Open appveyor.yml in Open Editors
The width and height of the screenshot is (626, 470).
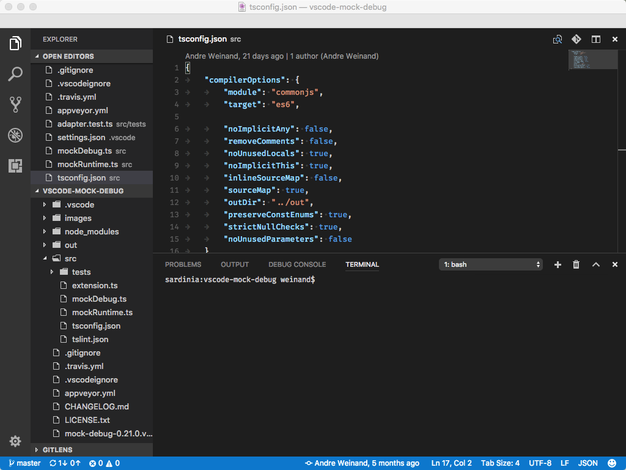[x=92, y=111]
